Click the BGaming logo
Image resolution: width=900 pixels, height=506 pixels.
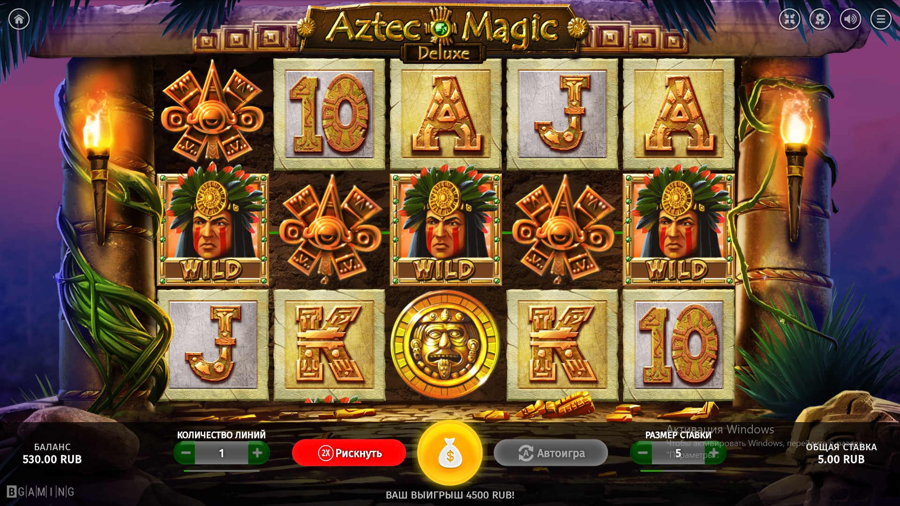[x=41, y=492]
